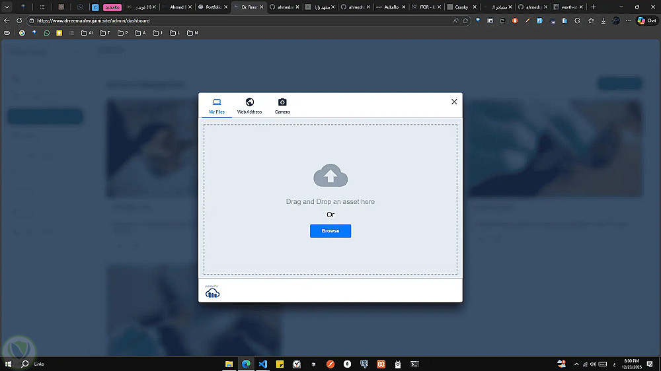Open a new browser tab with plus button
The width and height of the screenshot is (661, 371).
[x=593, y=7]
